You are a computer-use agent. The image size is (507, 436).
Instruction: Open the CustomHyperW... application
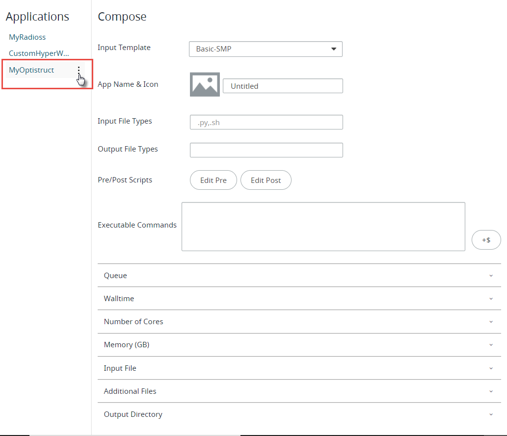point(39,53)
